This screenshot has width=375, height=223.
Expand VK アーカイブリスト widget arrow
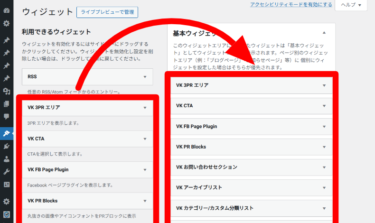(x=324, y=187)
